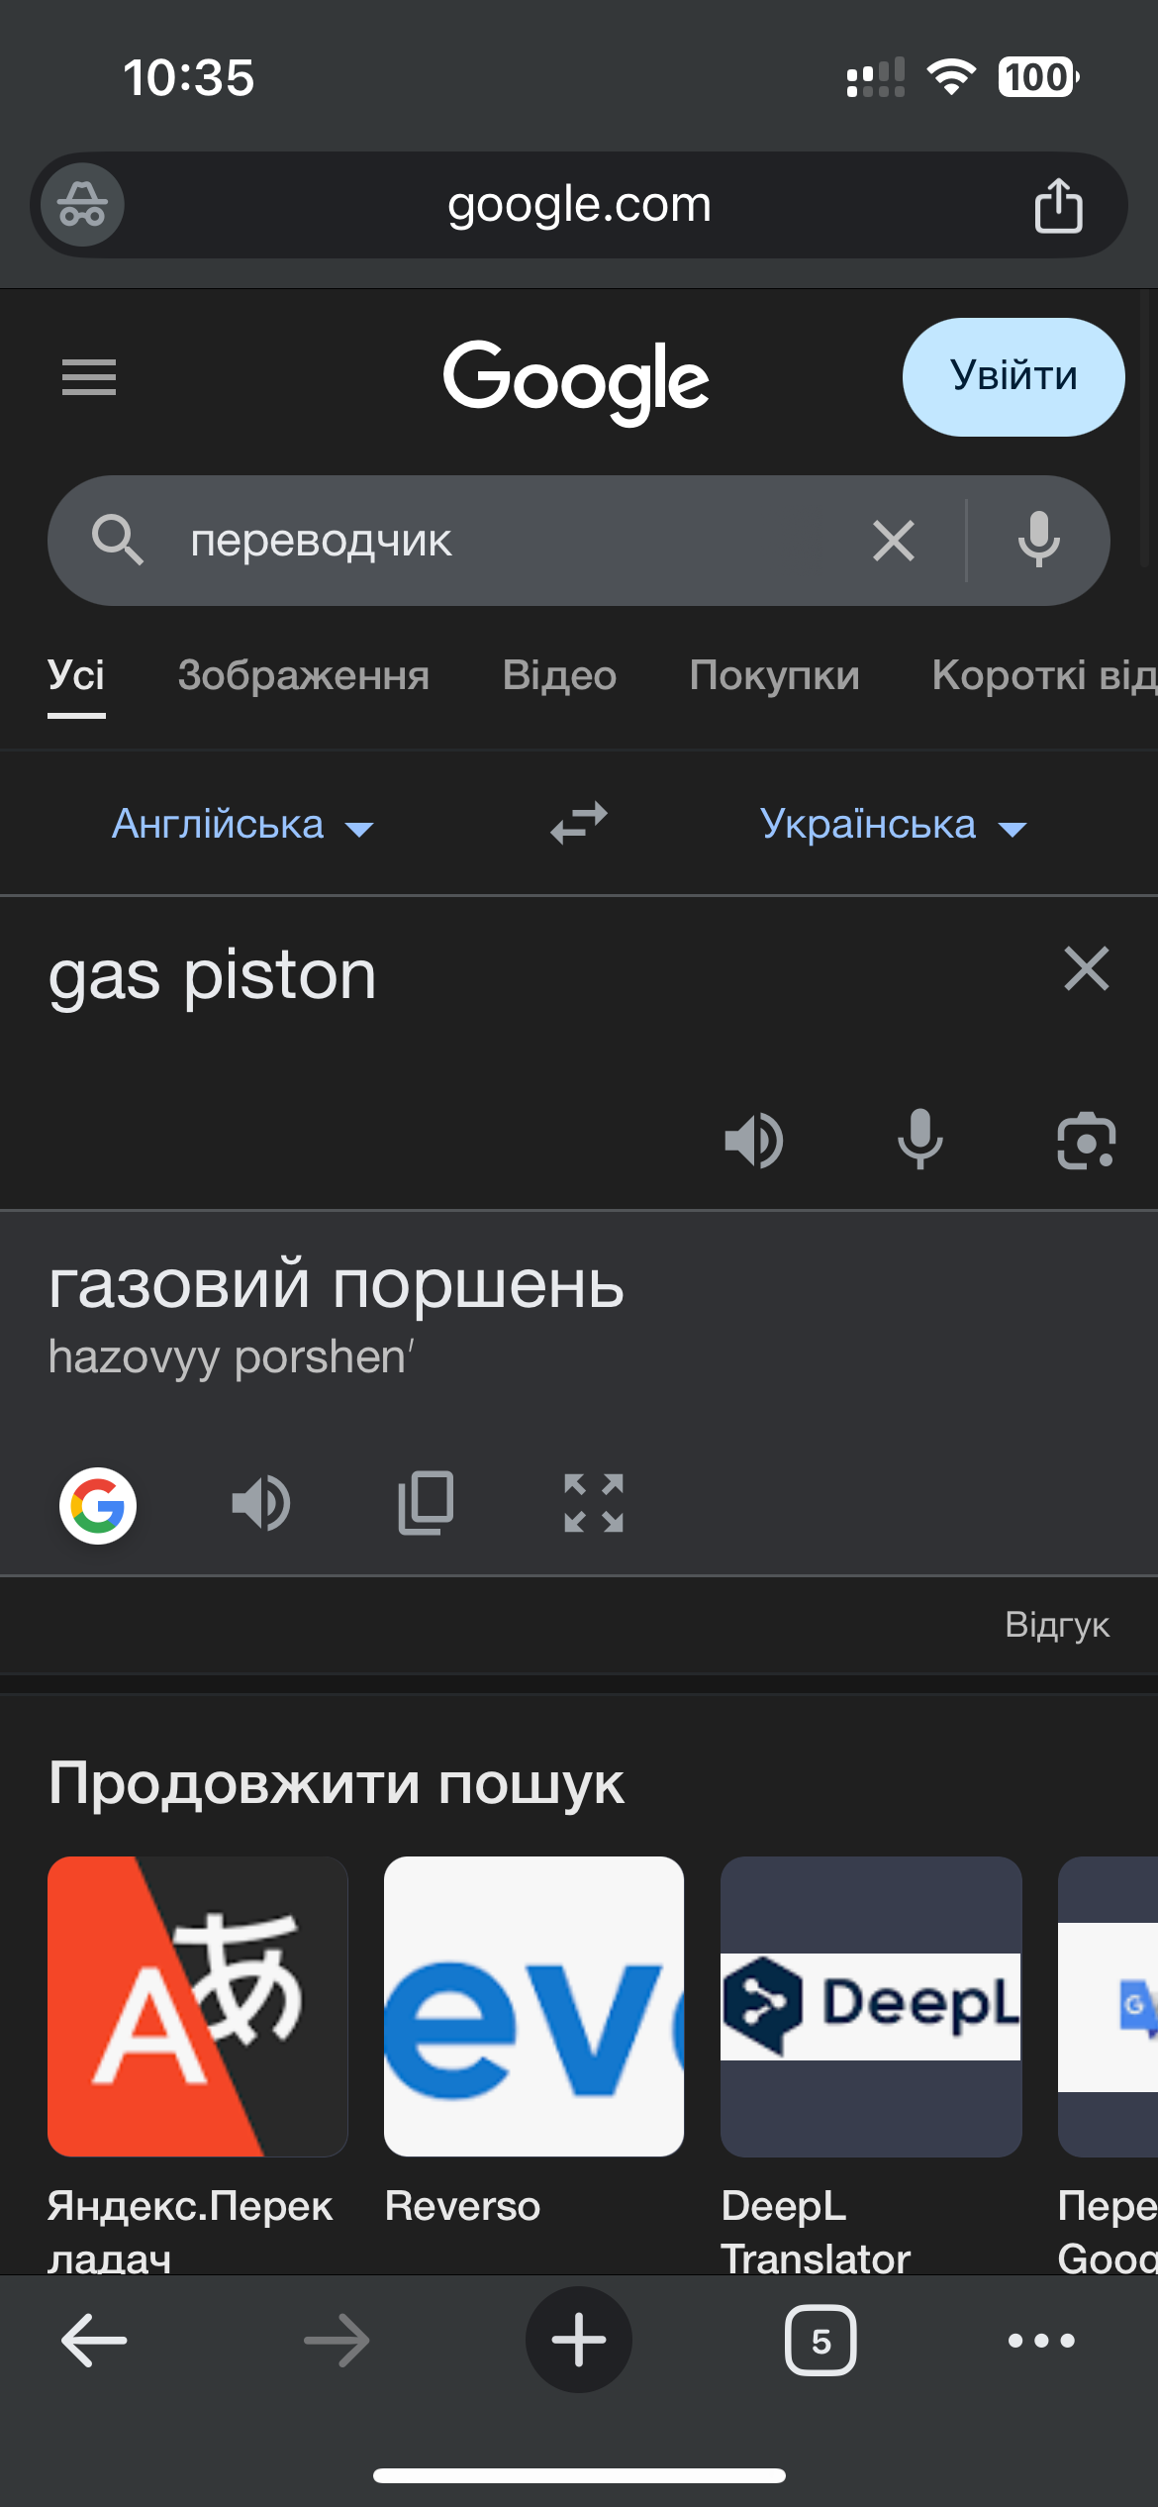Clear the 'gas piston' source text
The image size is (1158, 2507).
1086,968
